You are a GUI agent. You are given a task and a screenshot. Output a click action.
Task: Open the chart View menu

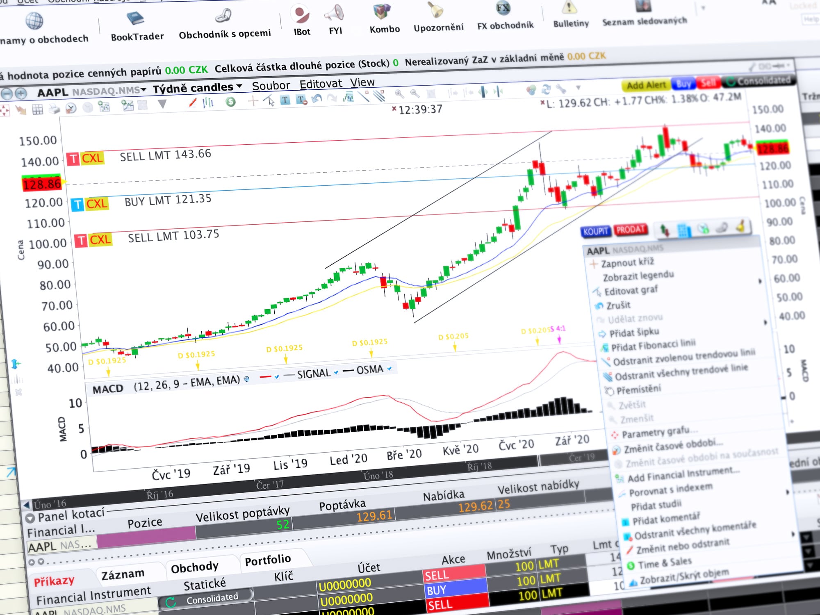pos(362,82)
